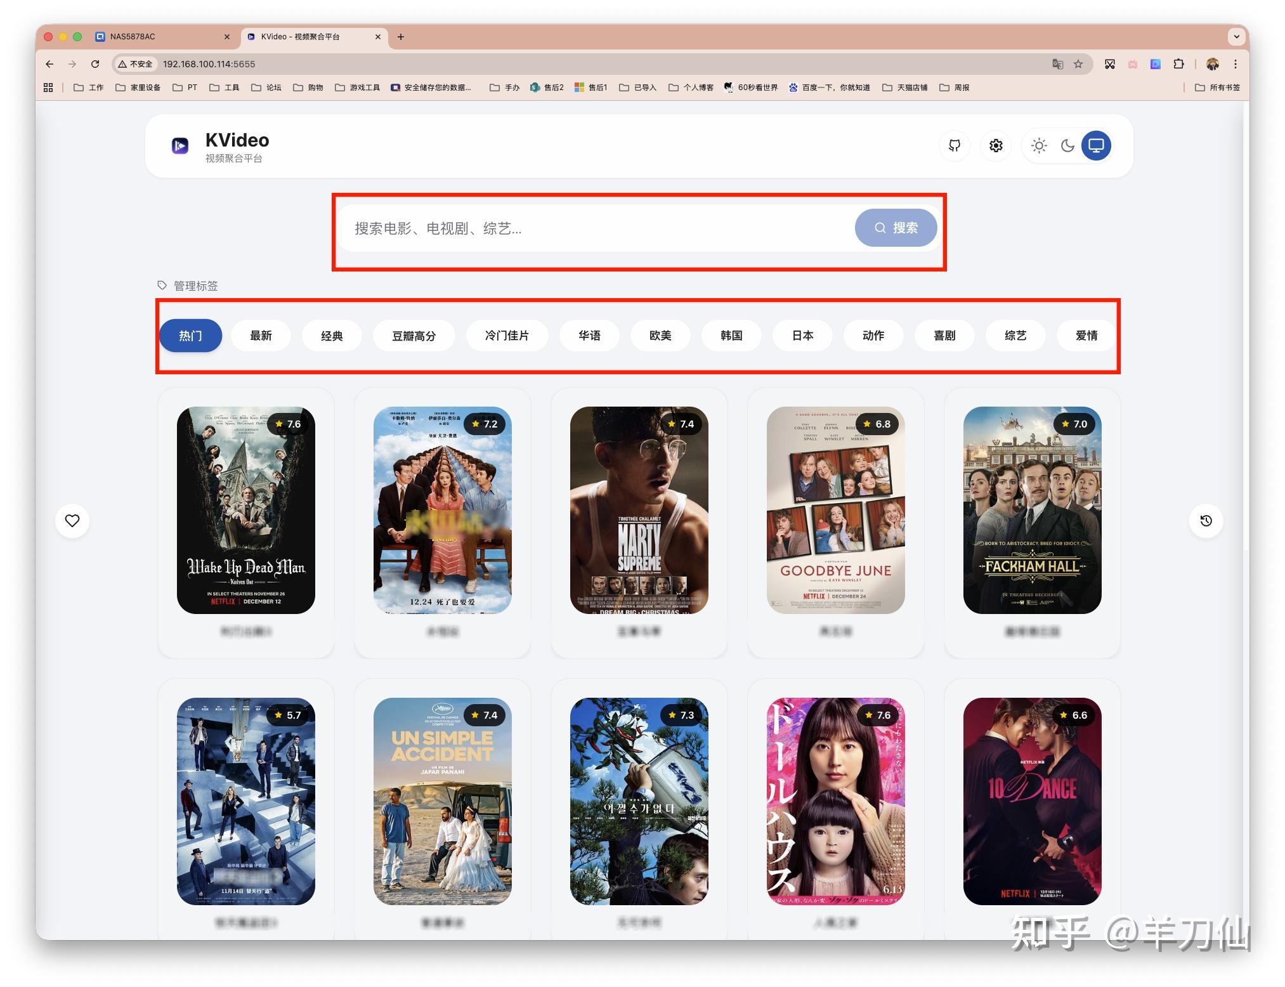Enable dark mode with moon icon

tap(1067, 145)
